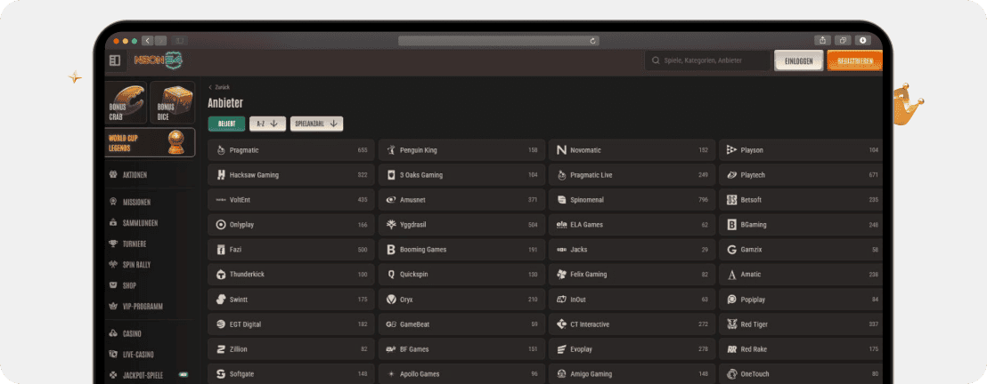Open the Bonus Crab promotion tile
The width and height of the screenshot is (987, 384).
pyautogui.click(x=126, y=102)
